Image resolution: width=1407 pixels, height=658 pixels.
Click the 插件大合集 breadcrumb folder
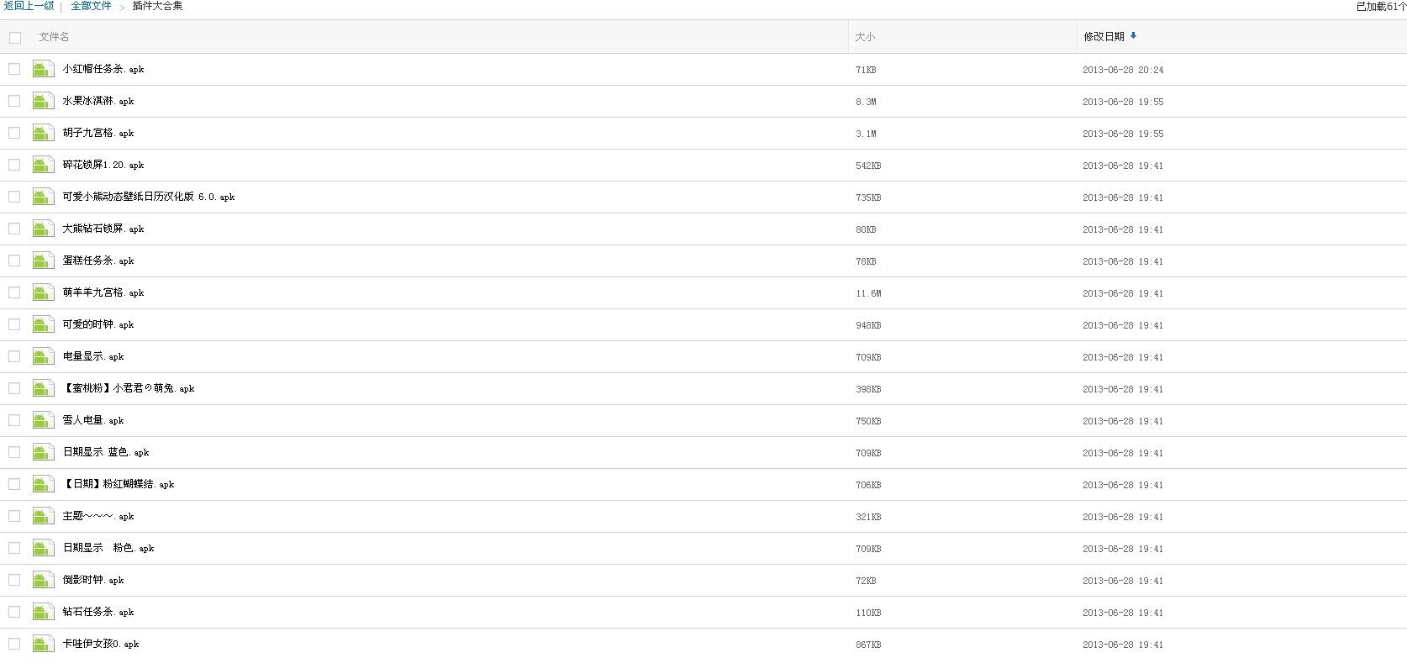click(x=158, y=6)
